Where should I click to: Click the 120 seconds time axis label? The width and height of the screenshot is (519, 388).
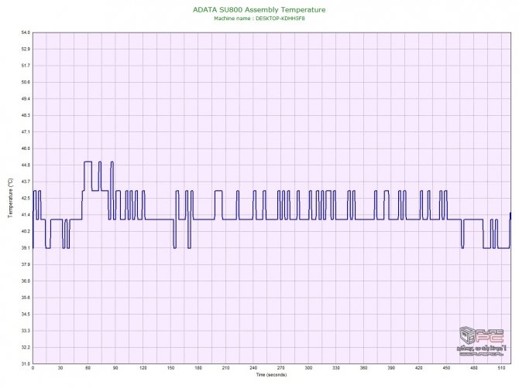[x=143, y=368]
